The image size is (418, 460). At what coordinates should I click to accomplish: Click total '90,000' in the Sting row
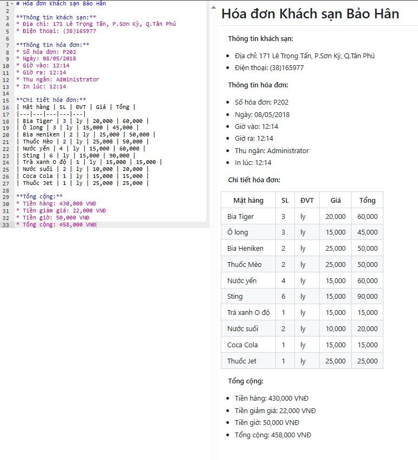(x=367, y=297)
